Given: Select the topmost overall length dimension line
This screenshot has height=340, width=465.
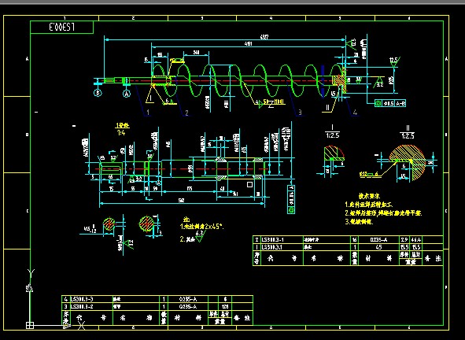Looking at the screenshot, I should 225,39.
